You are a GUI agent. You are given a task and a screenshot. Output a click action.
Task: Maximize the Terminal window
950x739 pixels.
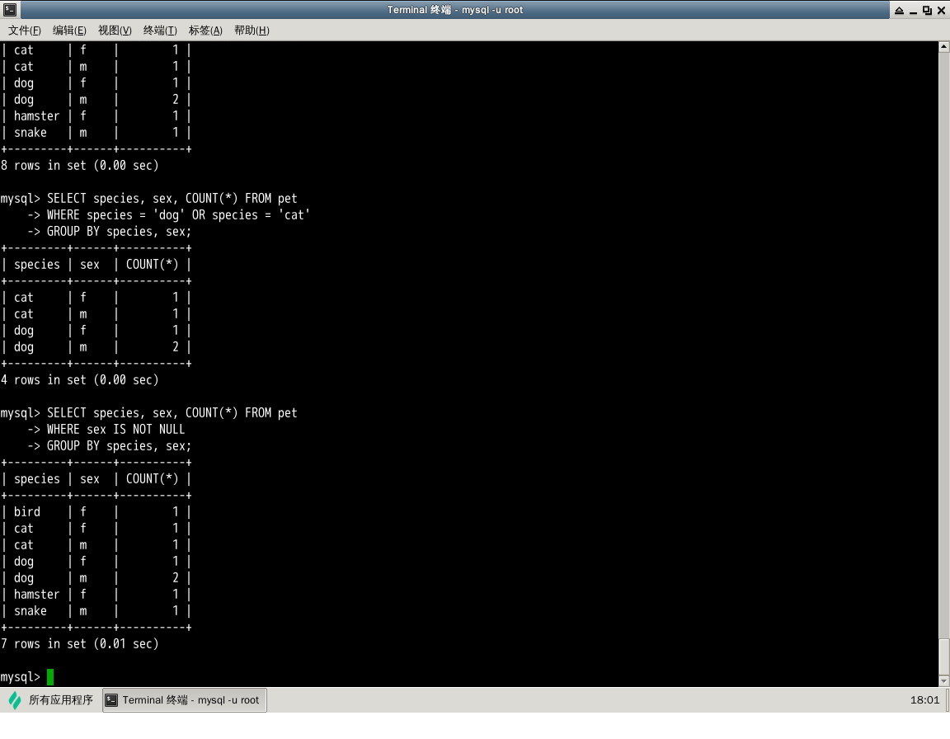[927, 10]
